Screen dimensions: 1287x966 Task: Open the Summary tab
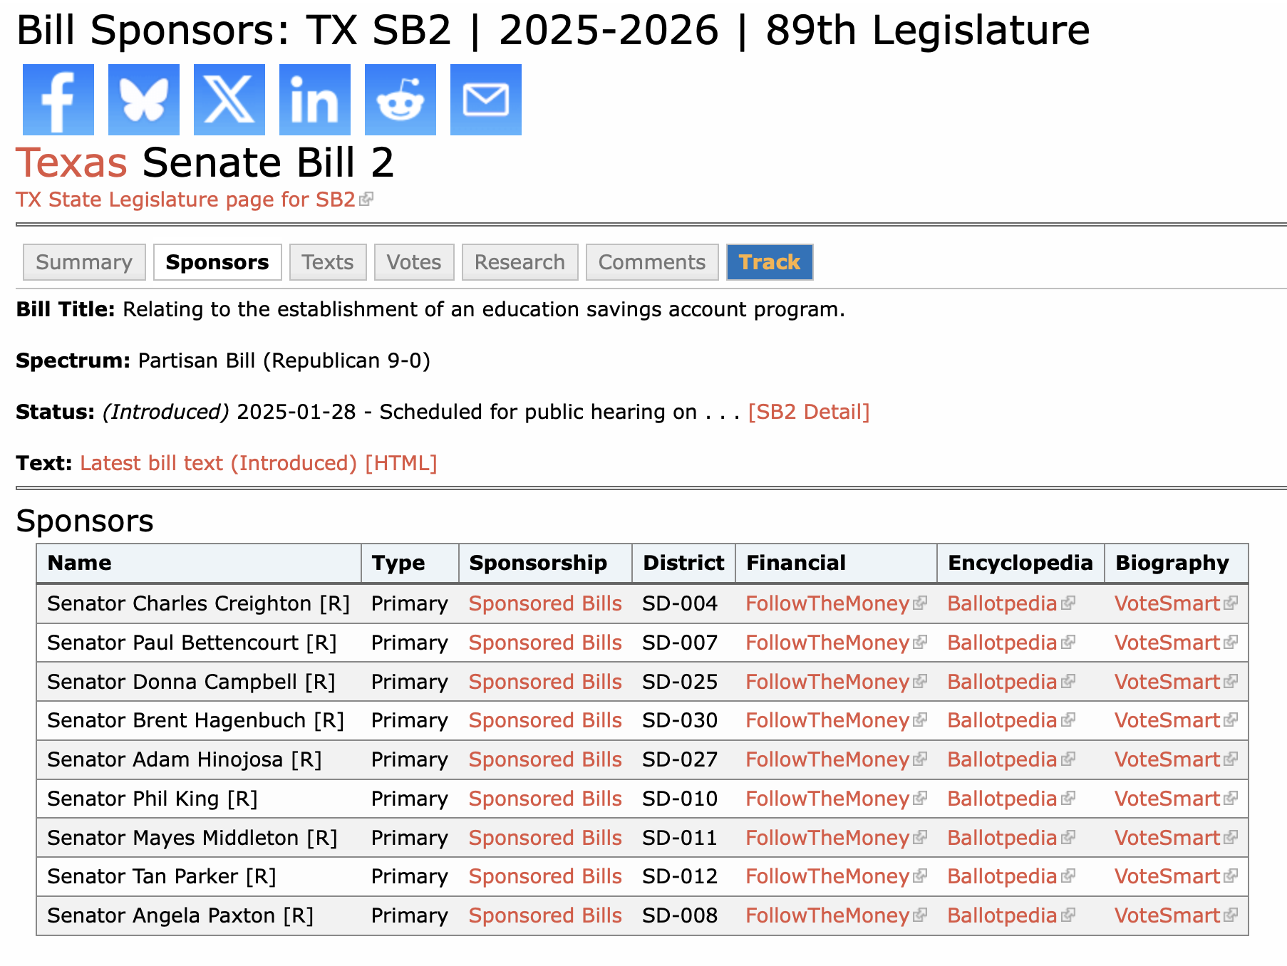[84, 262]
